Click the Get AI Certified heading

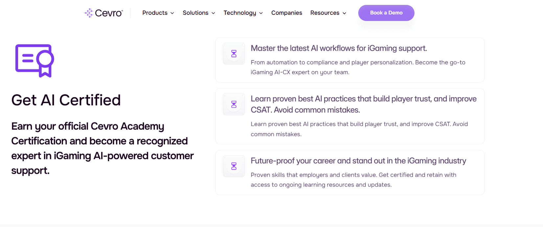[x=66, y=100]
